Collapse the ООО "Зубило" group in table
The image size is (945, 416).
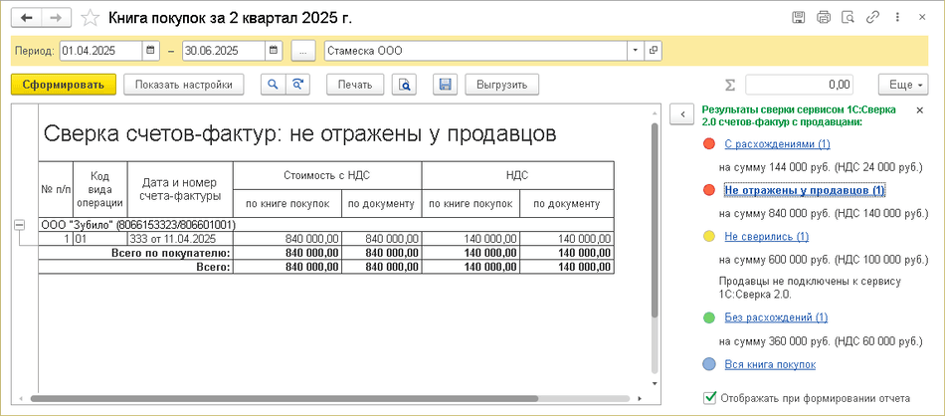19,226
